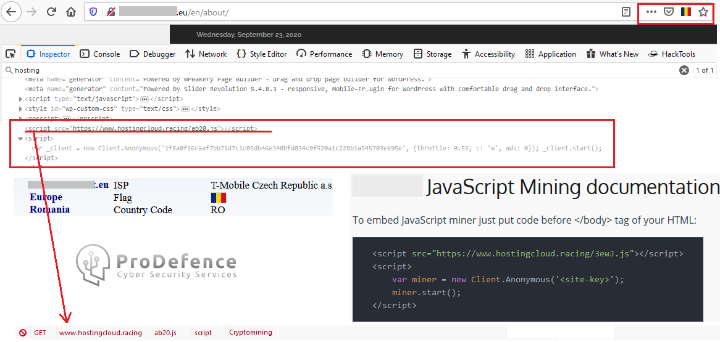The height and width of the screenshot is (342, 720).
Task: Select the hostingcloud.racing ab20.js script line
Action: [x=141, y=128]
